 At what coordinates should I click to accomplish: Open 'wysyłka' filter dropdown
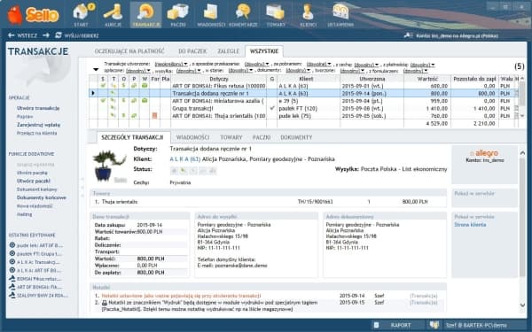(189, 71)
